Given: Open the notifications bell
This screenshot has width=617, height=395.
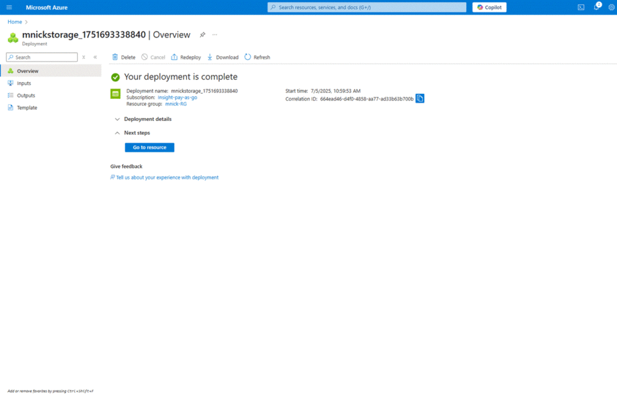Looking at the screenshot, I should [597, 7].
